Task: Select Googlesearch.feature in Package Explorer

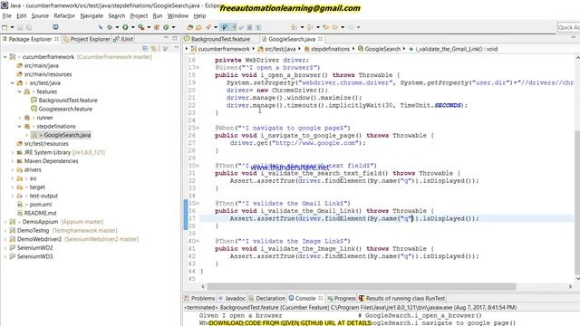Action: (x=65, y=109)
